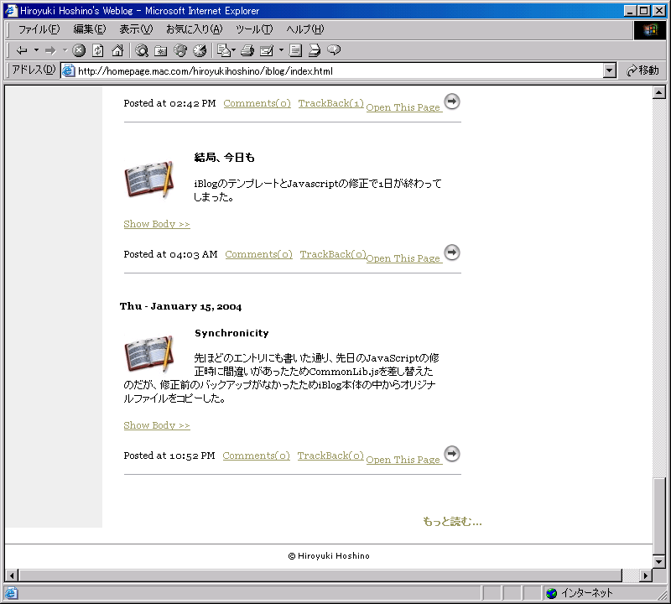671x604 pixels.
Task: Click the Thu - January 15, 2004 date heading
Action: point(180,306)
